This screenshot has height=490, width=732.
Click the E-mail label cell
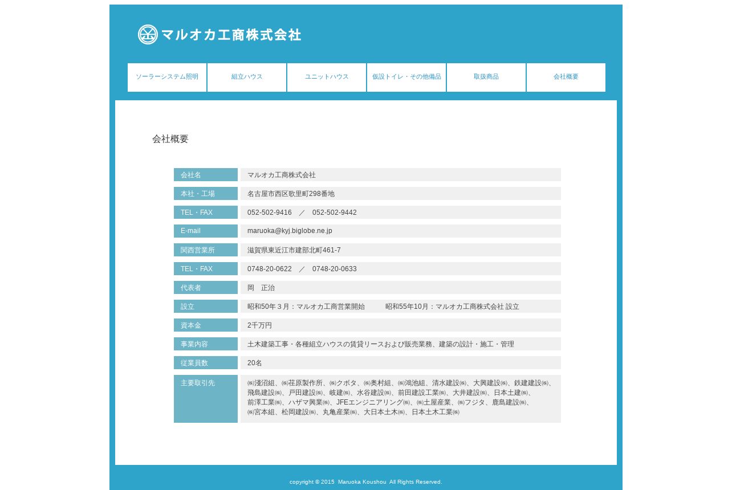coord(206,231)
